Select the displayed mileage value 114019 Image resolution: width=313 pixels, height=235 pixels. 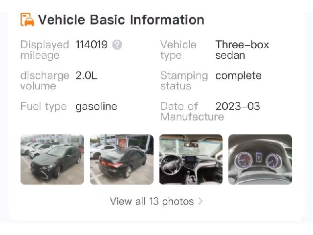pyautogui.click(x=91, y=45)
